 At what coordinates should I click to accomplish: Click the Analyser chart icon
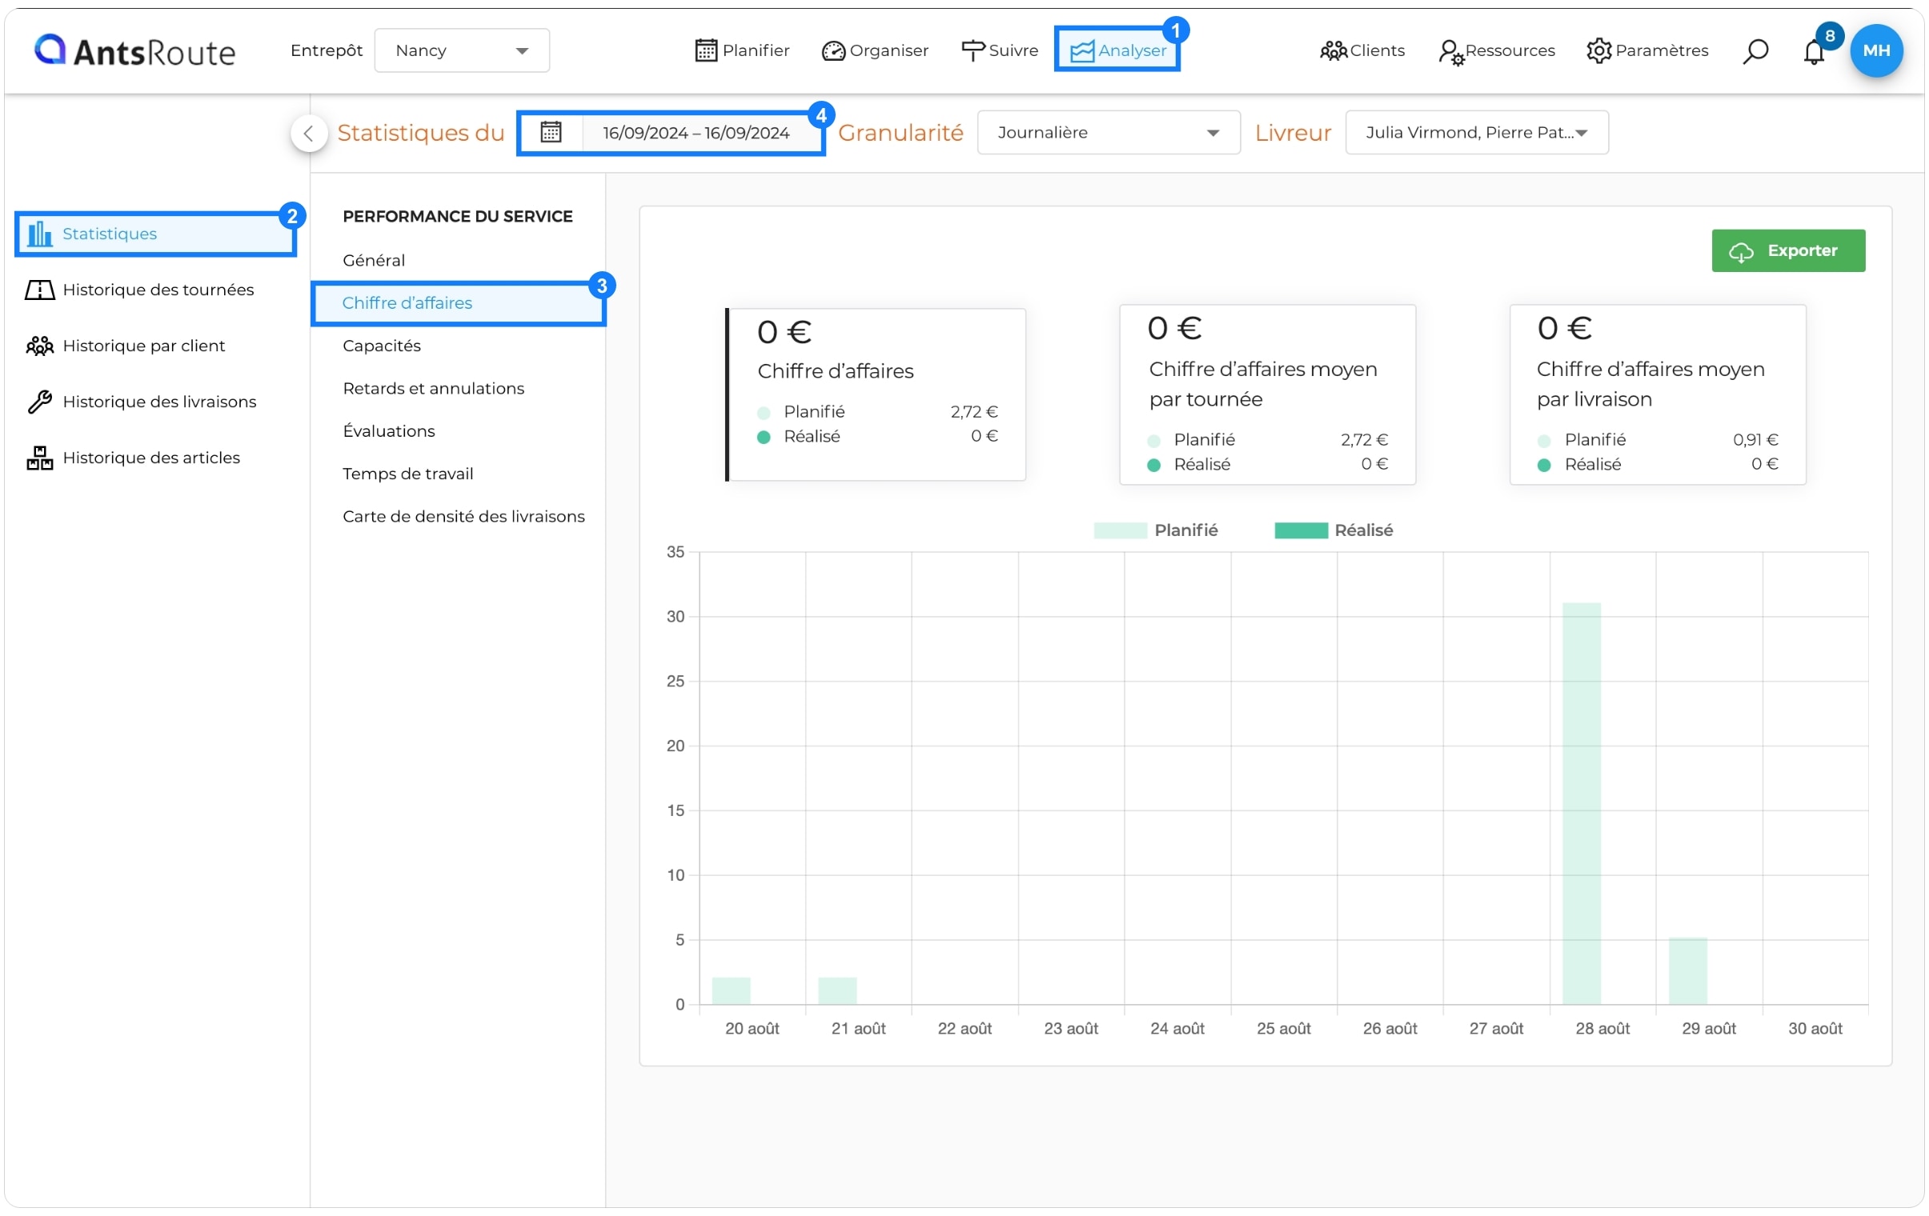tap(1081, 51)
